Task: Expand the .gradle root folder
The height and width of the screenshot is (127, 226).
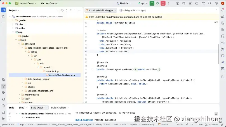Action: click(x=13, y=20)
